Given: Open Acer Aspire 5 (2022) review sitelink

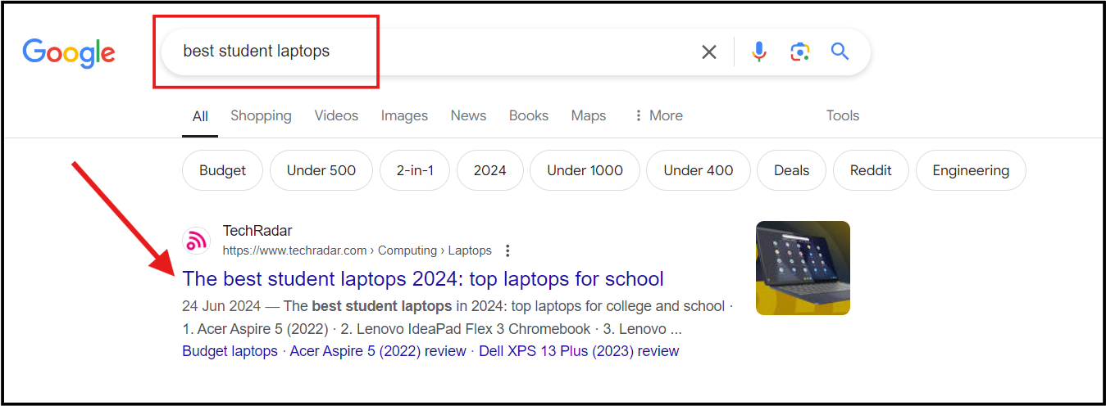Looking at the screenshot, I should point(378,351).
